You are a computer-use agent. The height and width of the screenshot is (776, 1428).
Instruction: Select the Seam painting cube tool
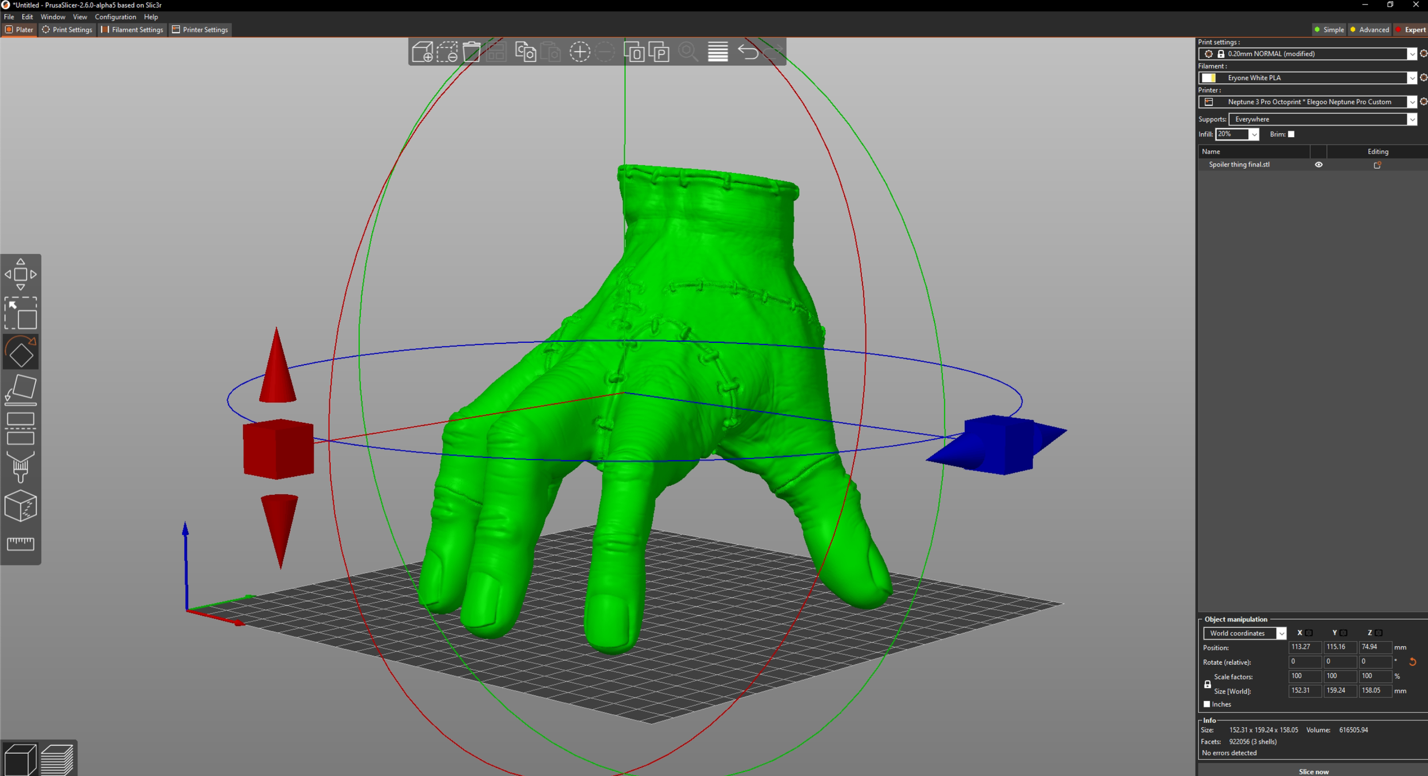pyautogui.click(x=21, y=506)
